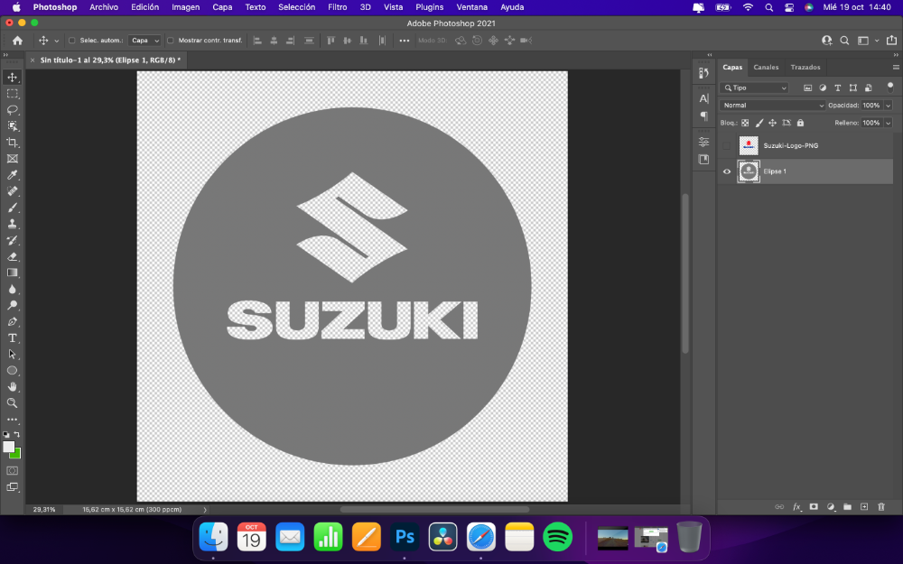This screenshot has width=903, height=564.
Task: Open the History panel icon
Action: [703, 73]
